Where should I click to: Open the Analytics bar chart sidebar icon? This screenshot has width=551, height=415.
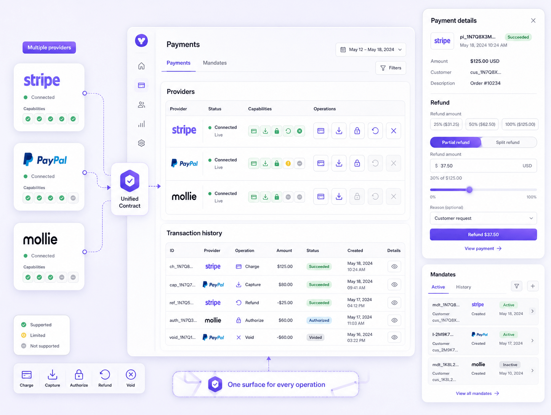pyautogui.click(x=141, y=124)
